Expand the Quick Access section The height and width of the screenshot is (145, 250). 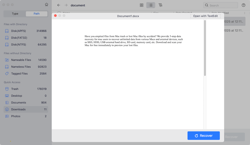coord(12,82)
